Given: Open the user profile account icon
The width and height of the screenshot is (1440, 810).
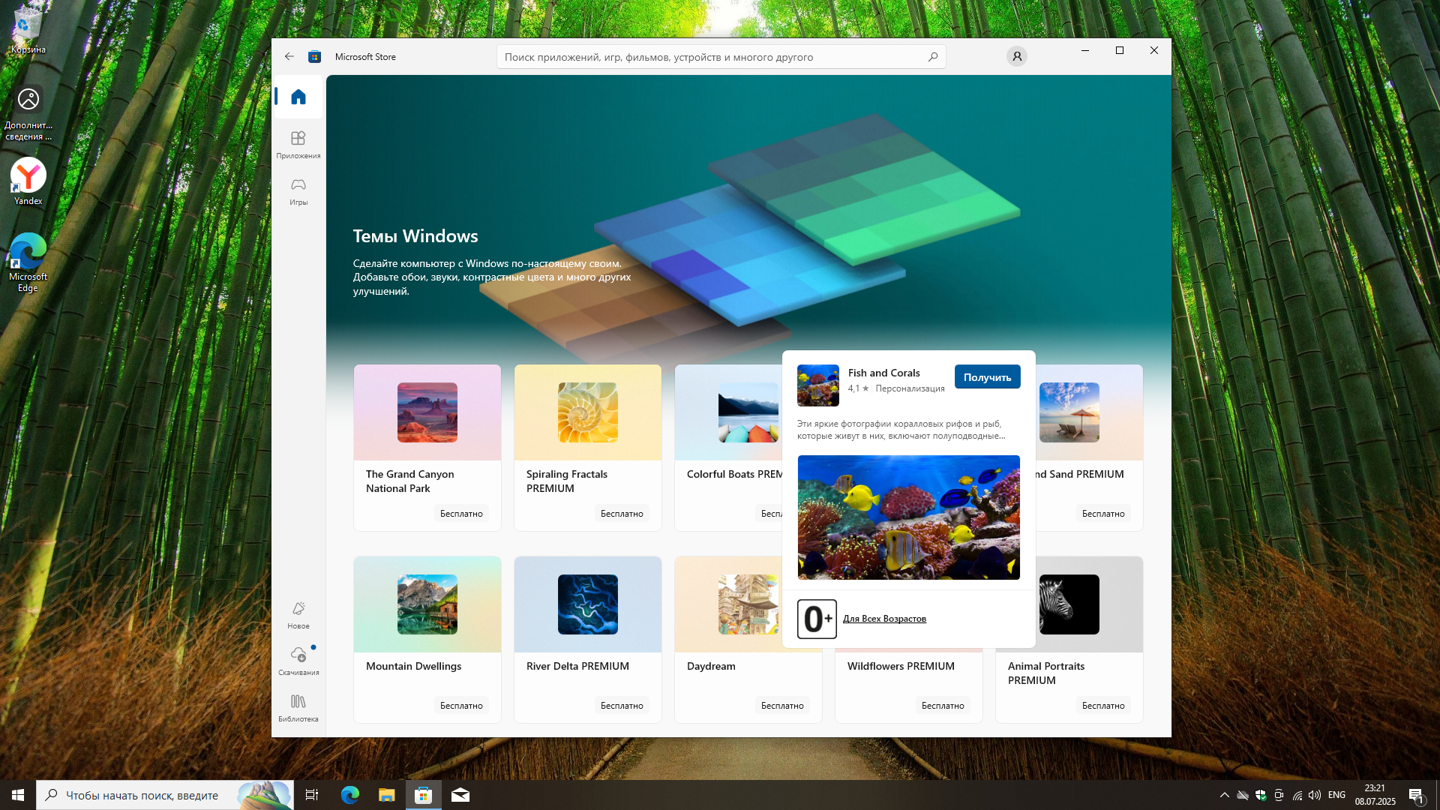Looking at the screenshot, I should tap(1016, 57).
